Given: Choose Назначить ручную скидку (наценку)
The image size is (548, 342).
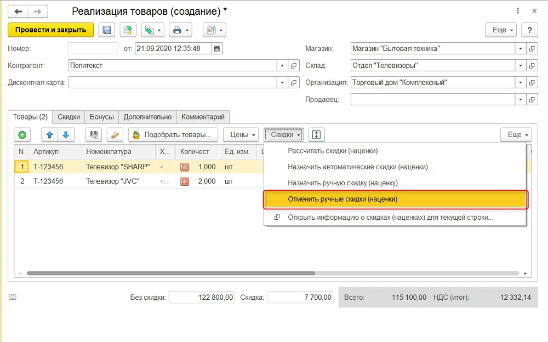Looking at the screenshot, I should [x=395, y=183].
